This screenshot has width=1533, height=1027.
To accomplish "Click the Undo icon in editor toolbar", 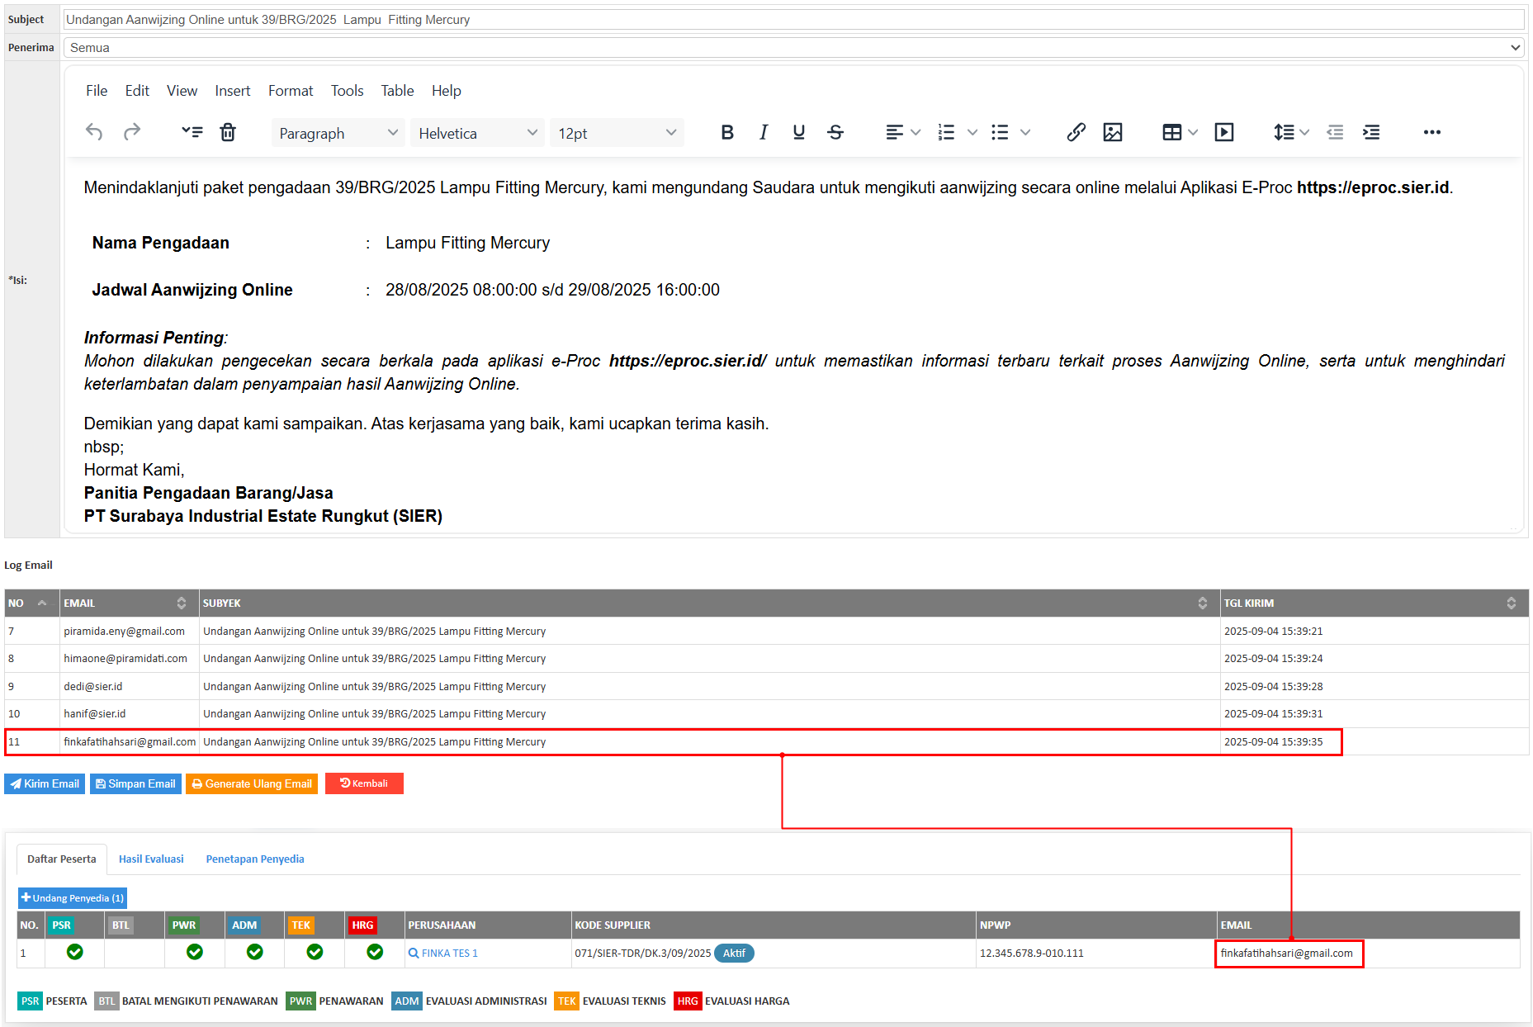I will 94,132.
